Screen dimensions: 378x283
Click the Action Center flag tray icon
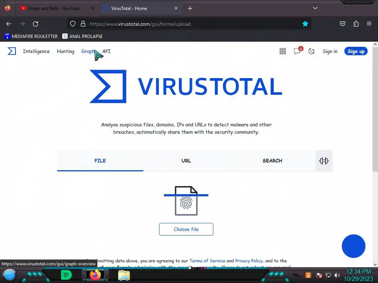319,275
